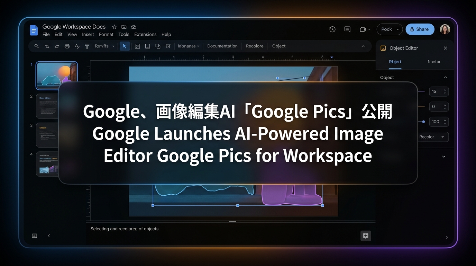This screenshot has height=266, width=476.
Task: Star the Google Workspace Docs document
Action: 114,27
